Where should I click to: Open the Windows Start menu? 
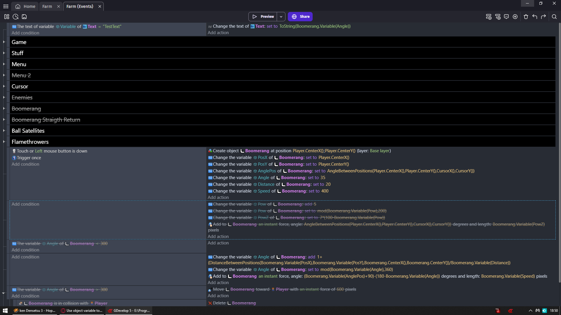tap(5, 311)
